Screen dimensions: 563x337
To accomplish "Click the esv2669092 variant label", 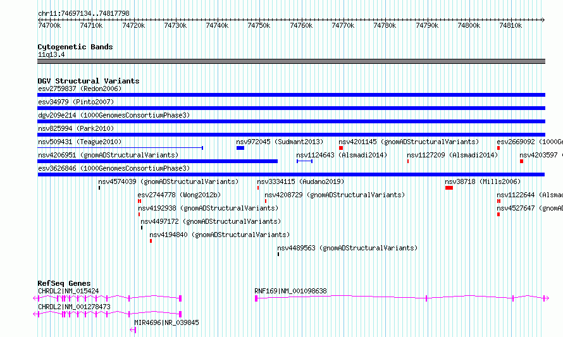I will [529, 142].
